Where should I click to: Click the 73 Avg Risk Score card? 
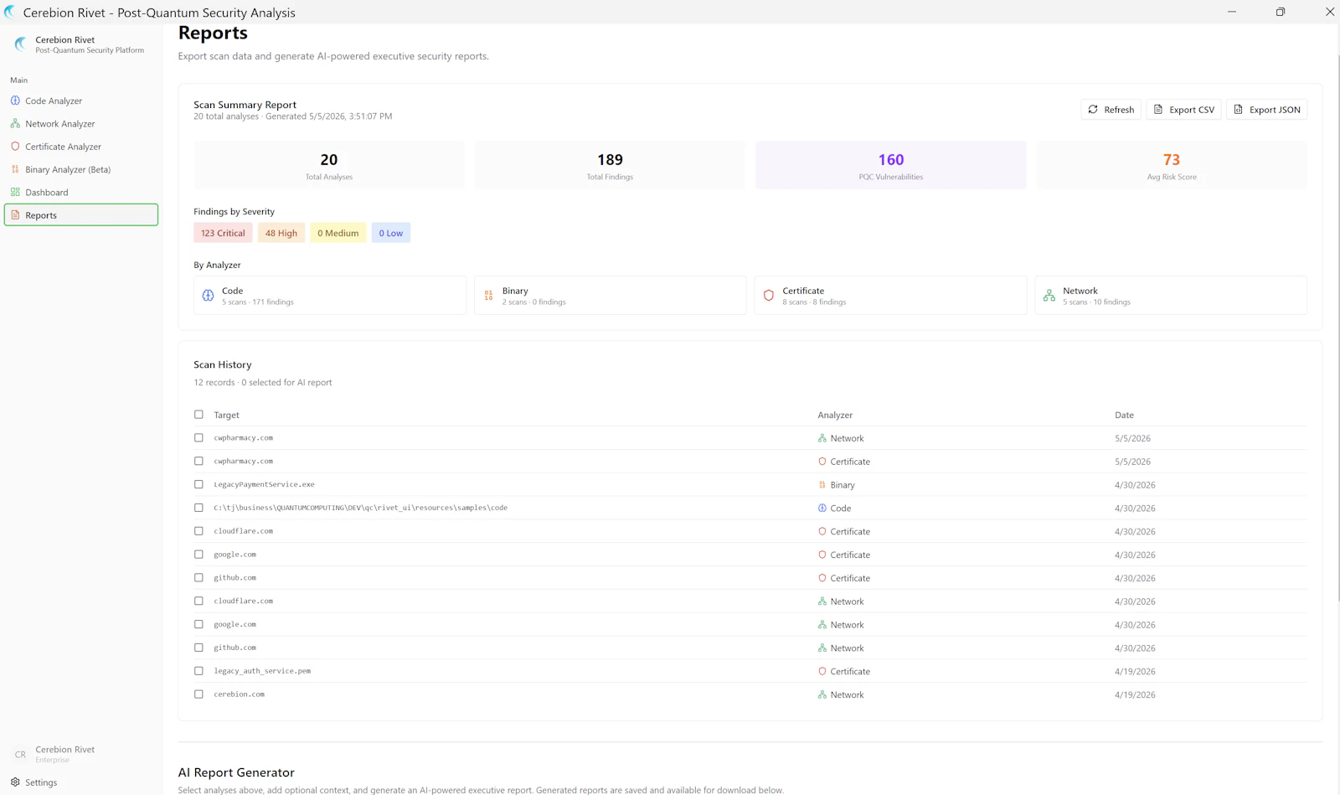coord(1172,165)
